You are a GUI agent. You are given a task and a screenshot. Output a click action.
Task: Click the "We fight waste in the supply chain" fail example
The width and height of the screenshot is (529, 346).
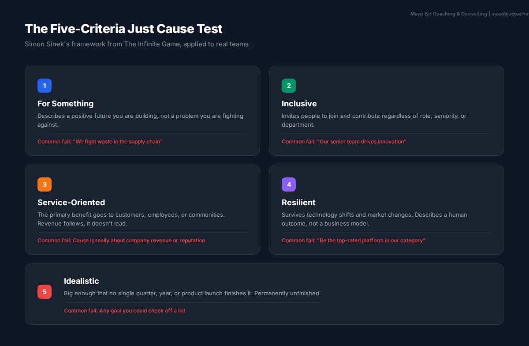point(100,142)
